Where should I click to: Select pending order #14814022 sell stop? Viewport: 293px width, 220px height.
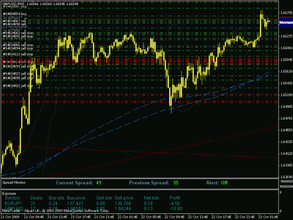(x=18, y=86)
